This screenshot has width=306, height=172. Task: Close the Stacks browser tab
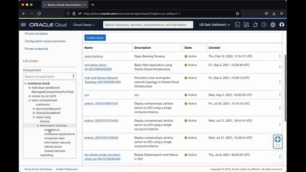pos(85,5)
